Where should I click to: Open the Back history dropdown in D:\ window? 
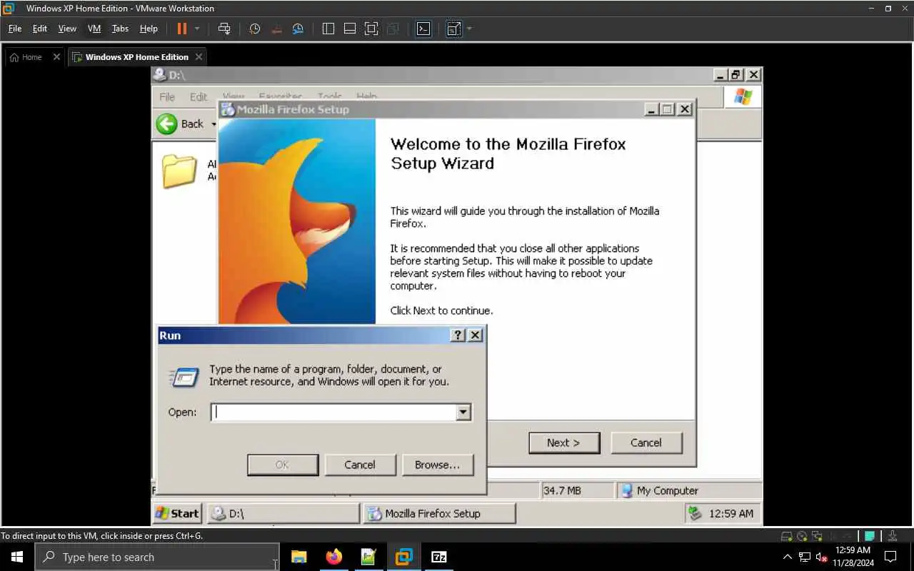coord(214,124)
